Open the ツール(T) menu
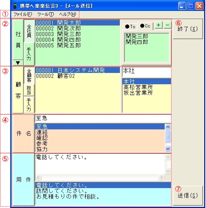The image size is (206, 208). (x=45, y=14)
